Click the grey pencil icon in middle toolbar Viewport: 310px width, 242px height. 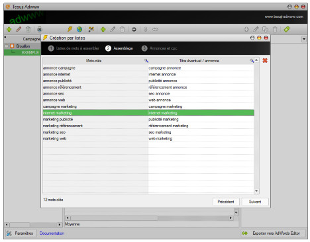[x=113, y=29]
